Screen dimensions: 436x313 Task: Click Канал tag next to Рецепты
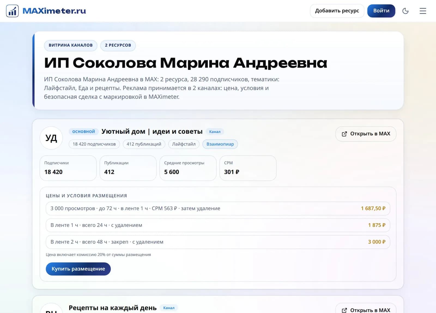click(x=169, y=308)
